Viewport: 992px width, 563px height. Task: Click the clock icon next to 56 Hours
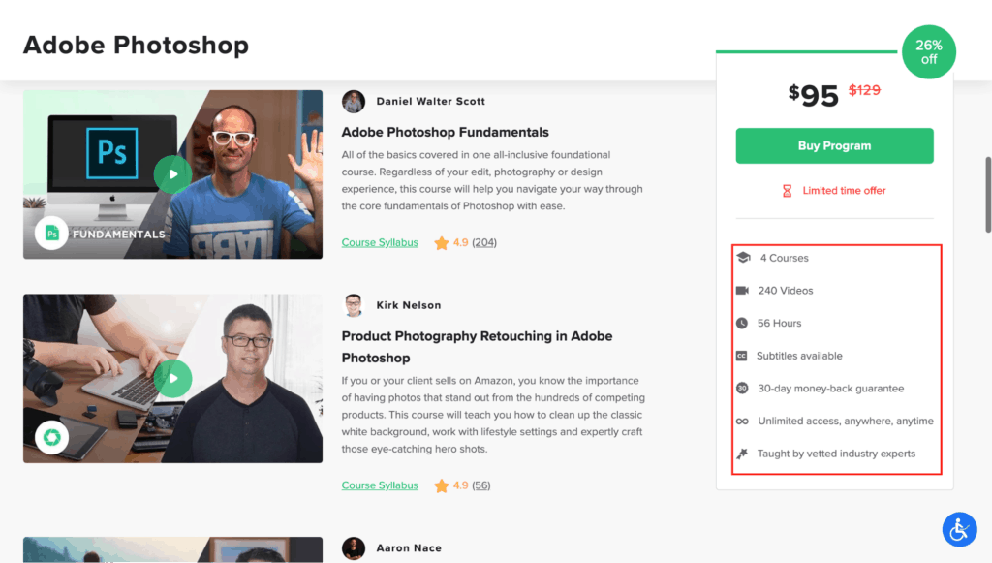[744, 323]
